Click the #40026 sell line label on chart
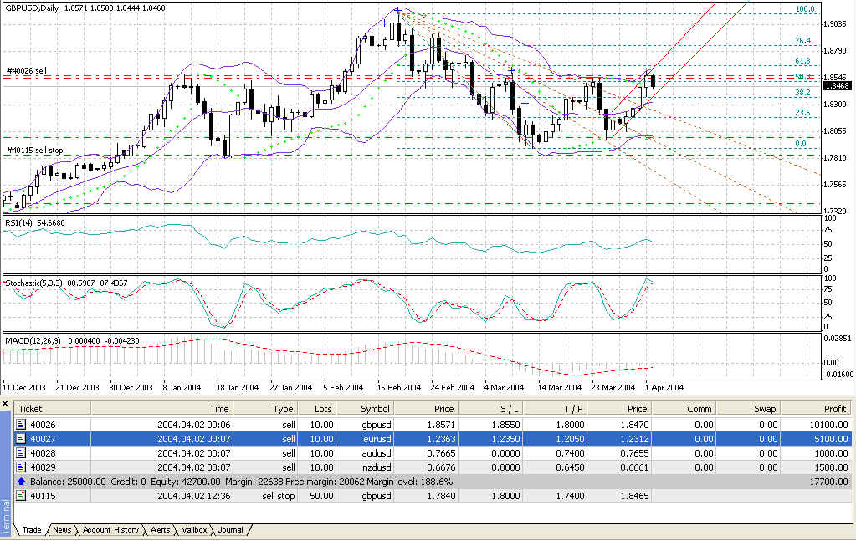This screenshot has height=541, width=856. (x=26, y=71)
